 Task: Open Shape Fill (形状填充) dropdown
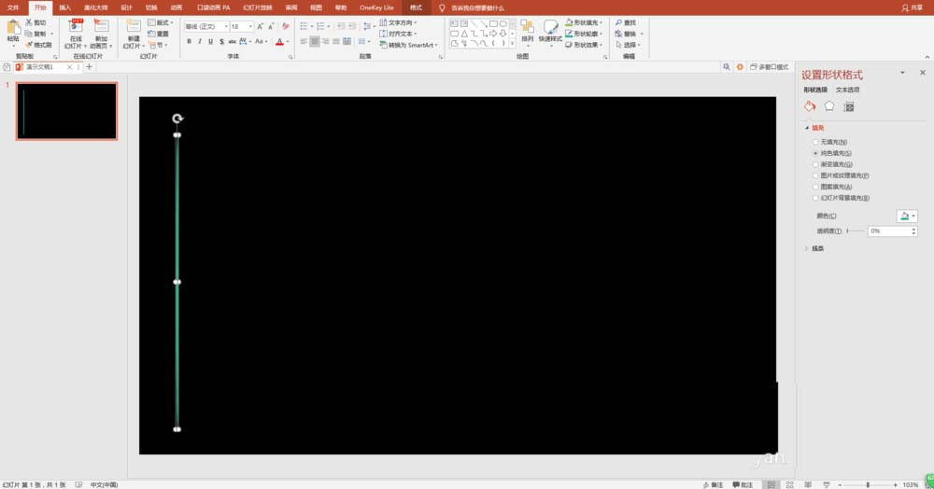point(585,22)
